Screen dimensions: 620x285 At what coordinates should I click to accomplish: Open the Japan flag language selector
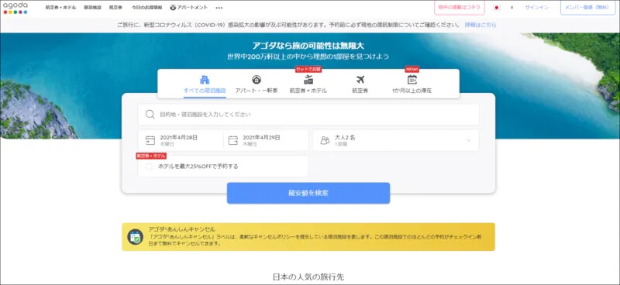click(497, 8)
